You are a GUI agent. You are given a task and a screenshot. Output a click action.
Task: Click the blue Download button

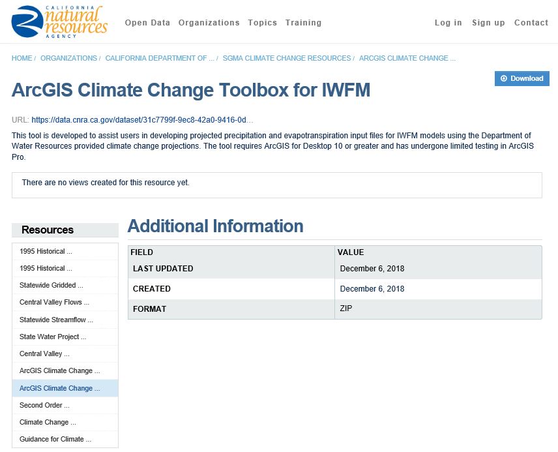click(x=521, y=78)
